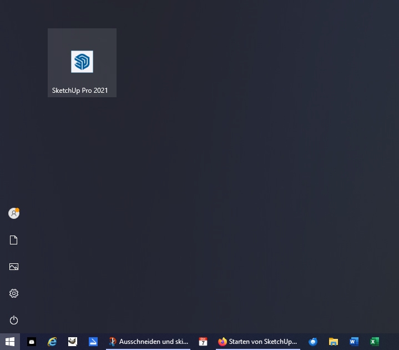Open the user account menu

click(x=14, y=213)
